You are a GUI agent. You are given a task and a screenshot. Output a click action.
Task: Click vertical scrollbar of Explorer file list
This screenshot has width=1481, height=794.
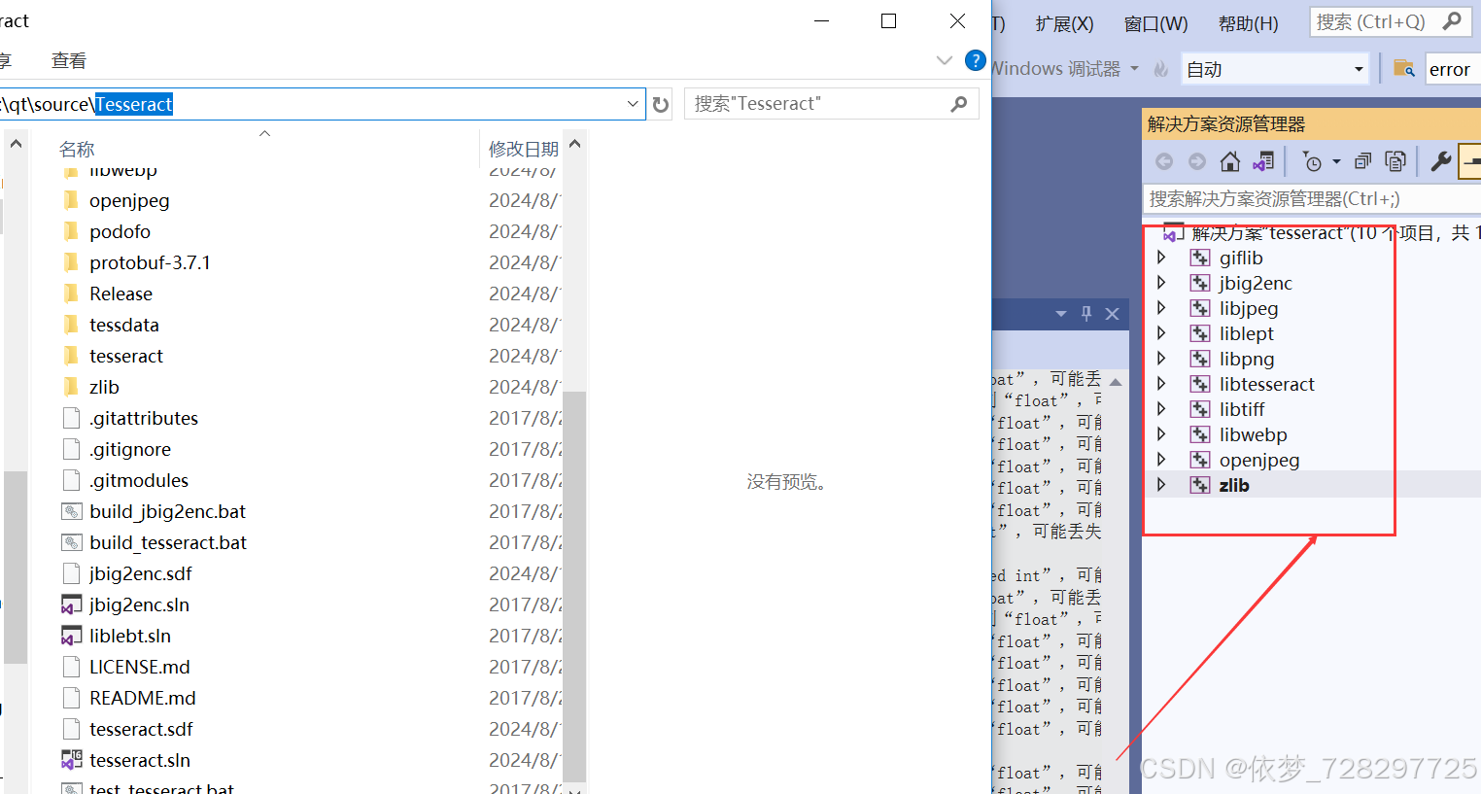[x=575, y=586]
